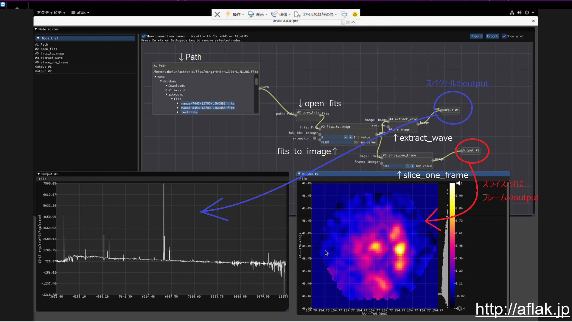Viewport: 572px width, 322px height.
Task: Click the fullscreen arrows icon
Action: [348, 22]
